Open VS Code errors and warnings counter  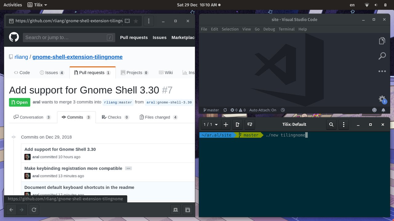pos(238,110)
